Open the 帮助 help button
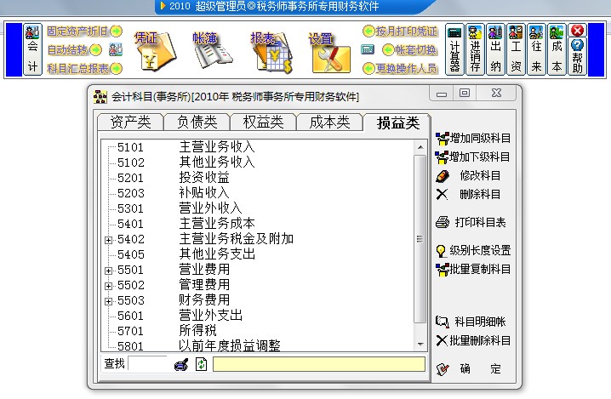Viewport: 611px width, 399px height. (x=578, y=50)
